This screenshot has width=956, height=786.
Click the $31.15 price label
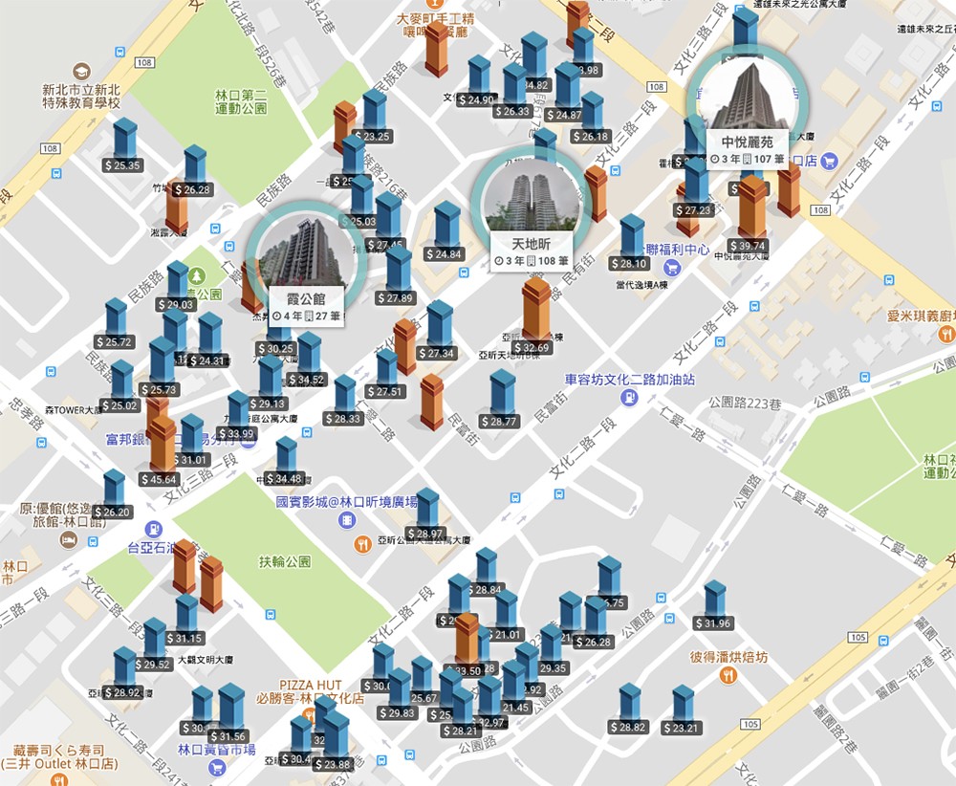185,639
